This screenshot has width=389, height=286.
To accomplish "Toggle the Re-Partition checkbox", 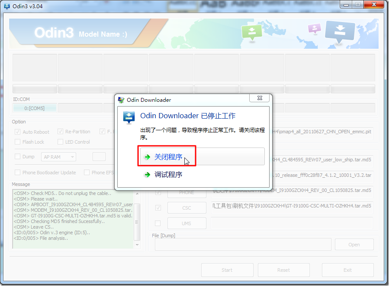I will tap(60, 132).
